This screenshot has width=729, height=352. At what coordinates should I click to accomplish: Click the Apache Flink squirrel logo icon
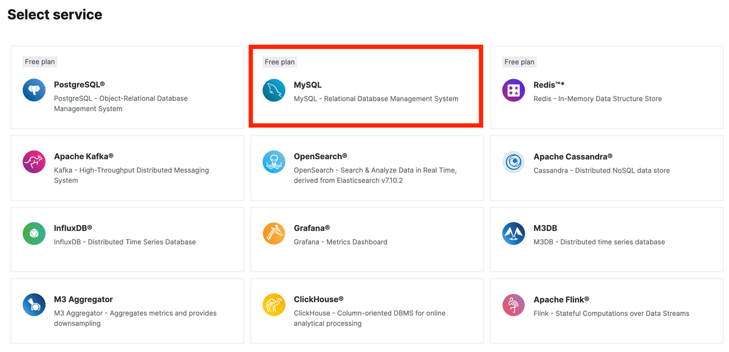tap(513, 305)
